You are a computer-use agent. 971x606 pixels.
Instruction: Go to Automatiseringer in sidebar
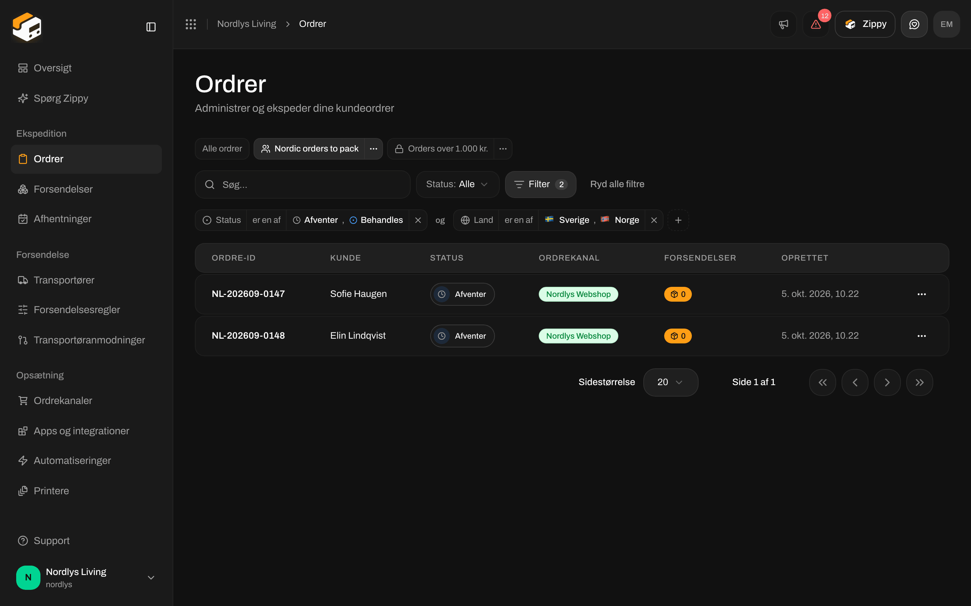tap(86, 461)
